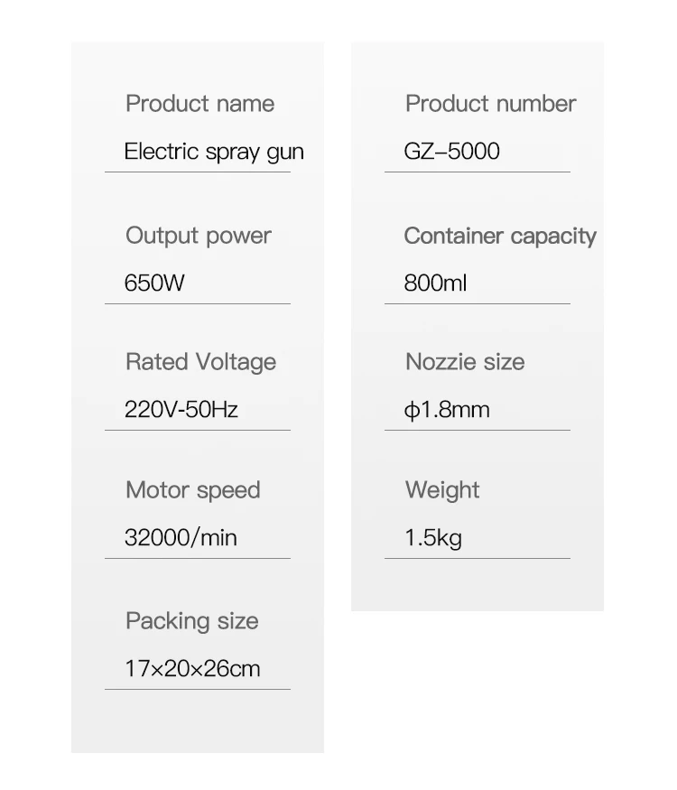Image resolution: width=677 pixels, height=790 pixels.
Task: Select the Electric spray gun text
Action: pyautogui.click(x=214, y=152)
